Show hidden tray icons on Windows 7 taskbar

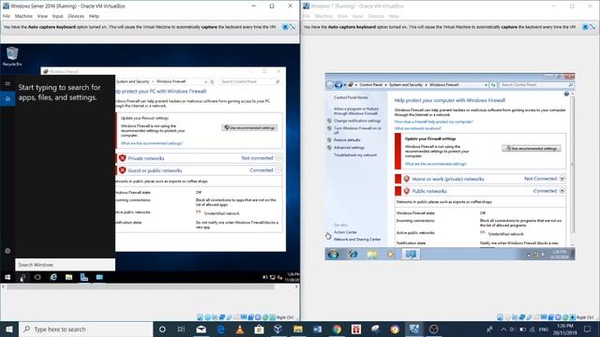pos(529,255)
